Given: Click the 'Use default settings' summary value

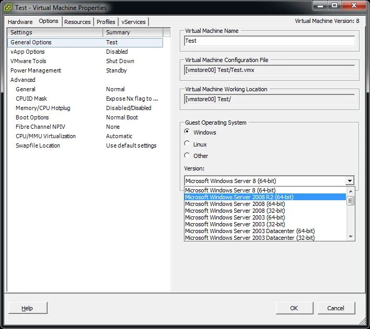Looking at the screenshot, I should pos(131,146).
